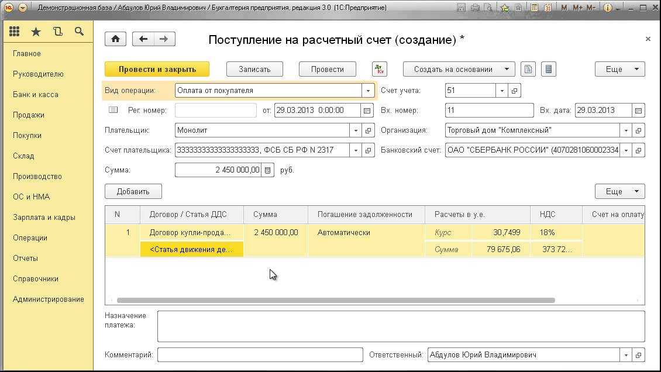Open calculator for Сумма field
The width and height of the screenshot is (661, 372).
pos(268,170)
